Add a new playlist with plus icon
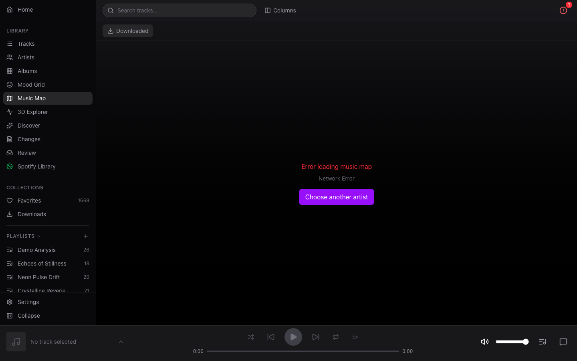Image resolution: width=577 pixels, height=361 pixels. pos(86,236)
